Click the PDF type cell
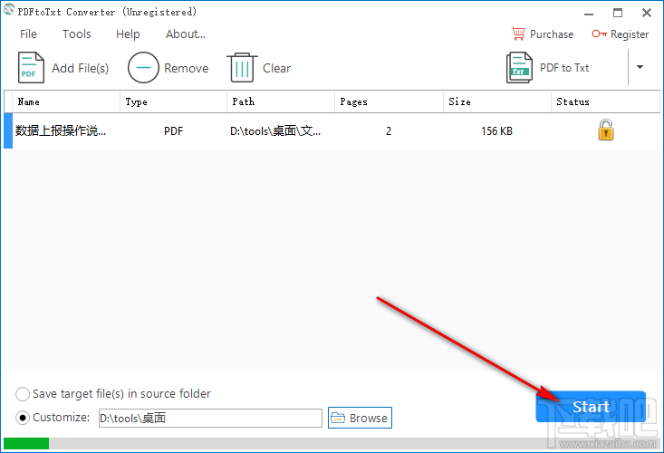Screen dimensions: 664x453 174,131
